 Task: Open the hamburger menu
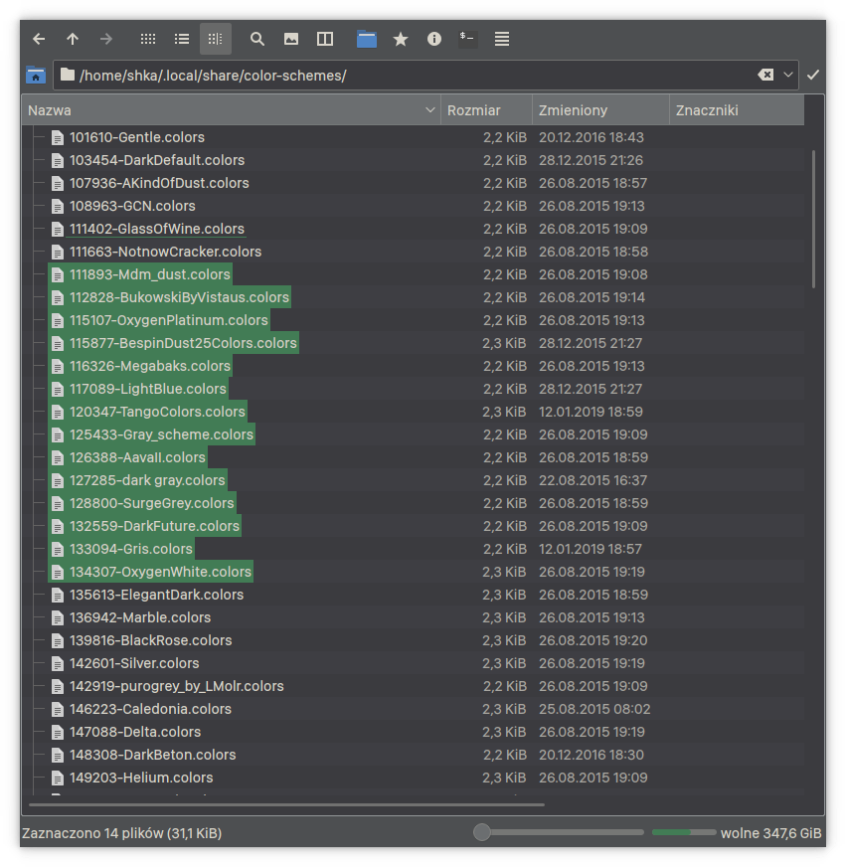501,39
